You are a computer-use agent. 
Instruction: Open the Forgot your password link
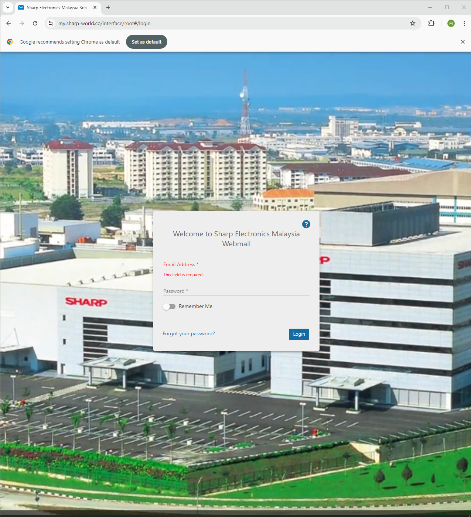click(189, 333)
